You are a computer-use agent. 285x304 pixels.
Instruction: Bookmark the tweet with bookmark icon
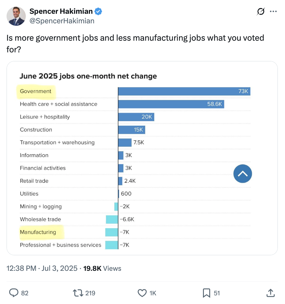207,293
